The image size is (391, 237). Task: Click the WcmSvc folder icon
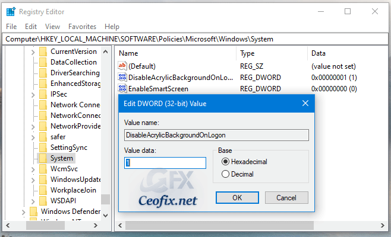pos(43,169)
